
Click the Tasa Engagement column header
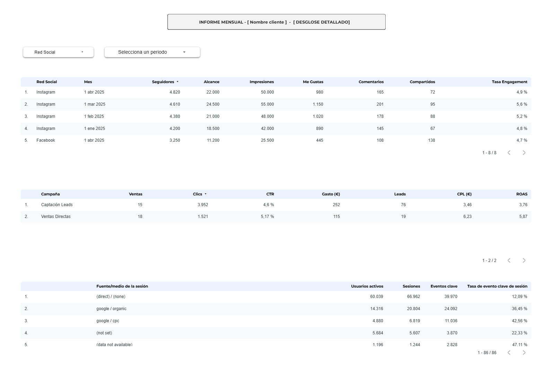[x=509, y=82]
